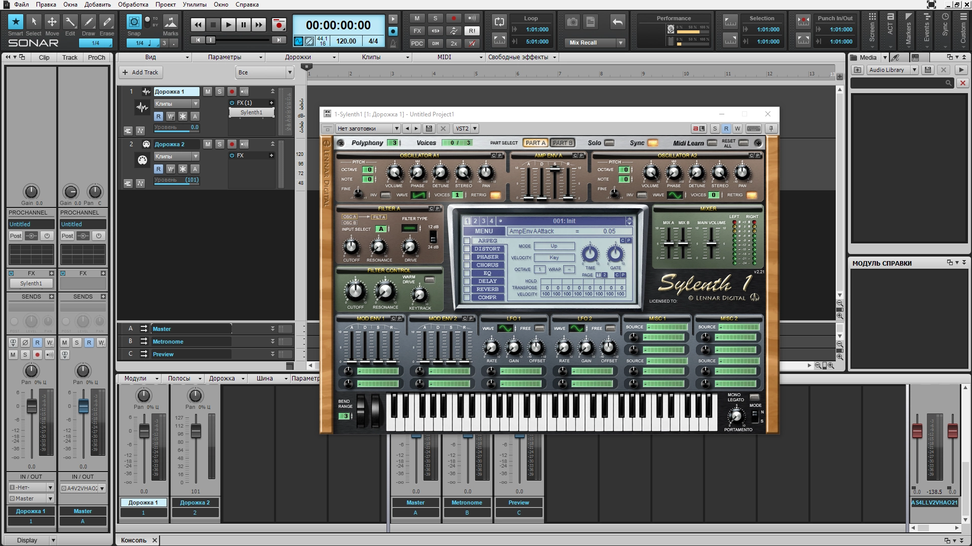Expand the Клипы track view menu
The width and height of the screenshot is (972, 546).
(374, 57)
